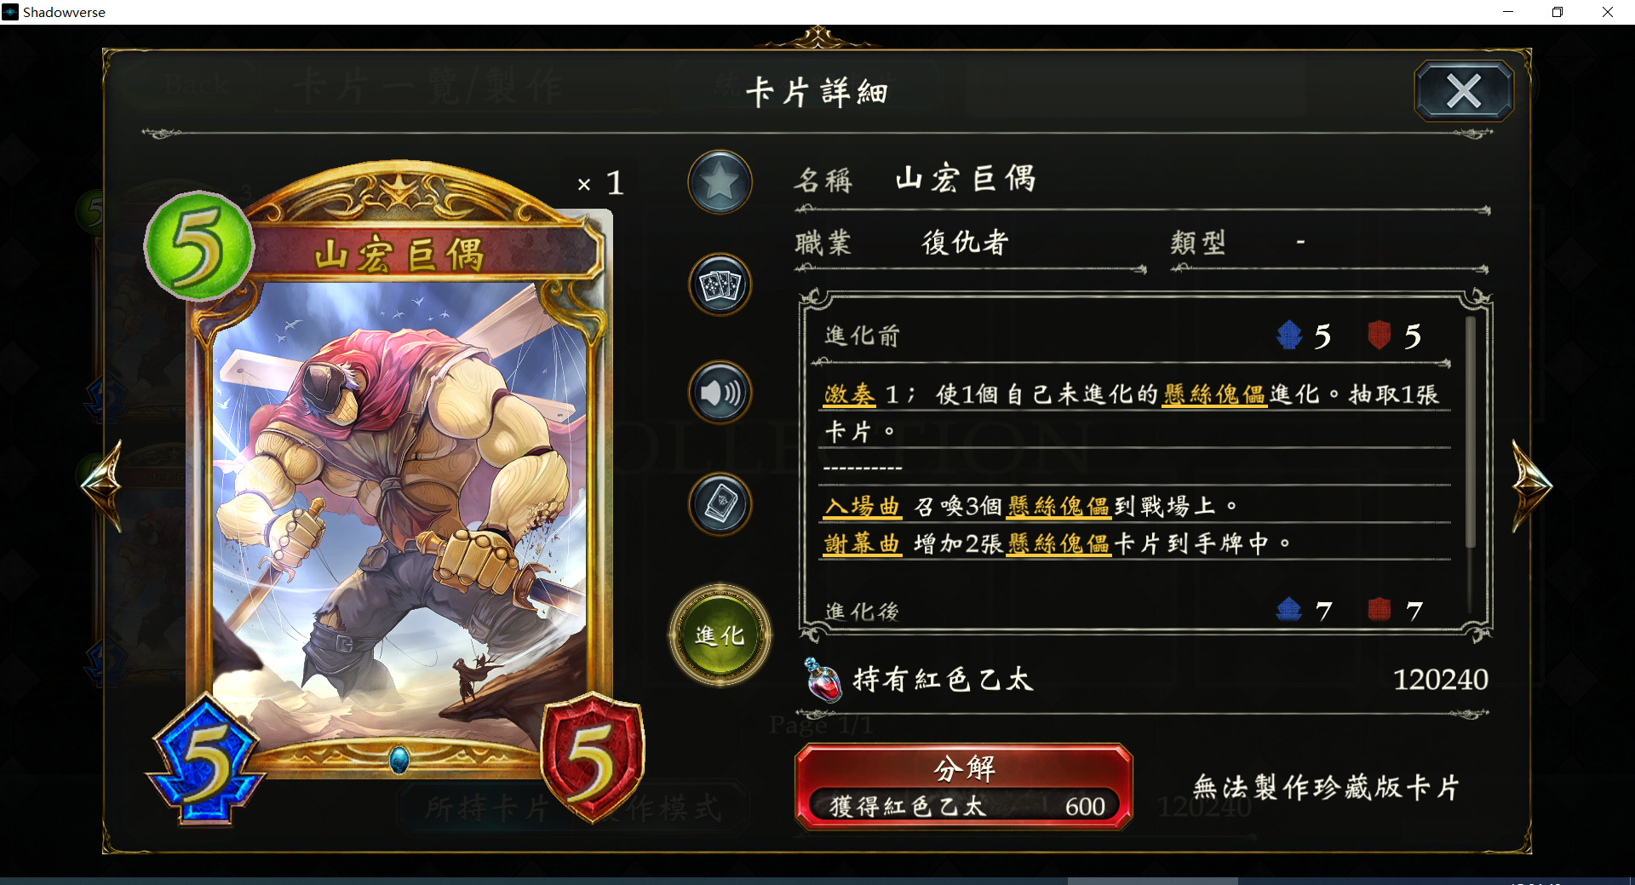Click the card description scrollbar

tap(1470, 431)
